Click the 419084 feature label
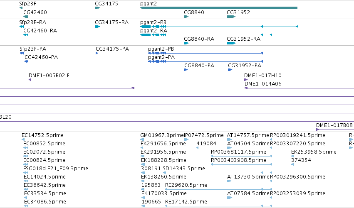This screenshot has width=354, height=208. coord(206,144)
